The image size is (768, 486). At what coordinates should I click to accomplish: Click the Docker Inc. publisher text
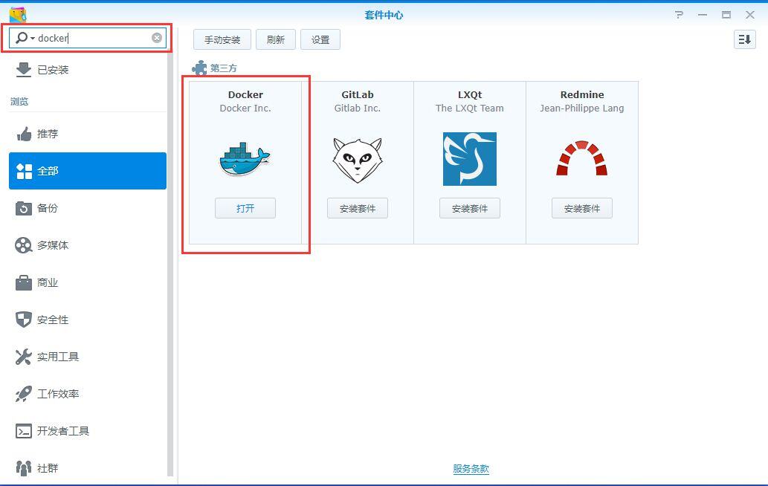(245, 108)
